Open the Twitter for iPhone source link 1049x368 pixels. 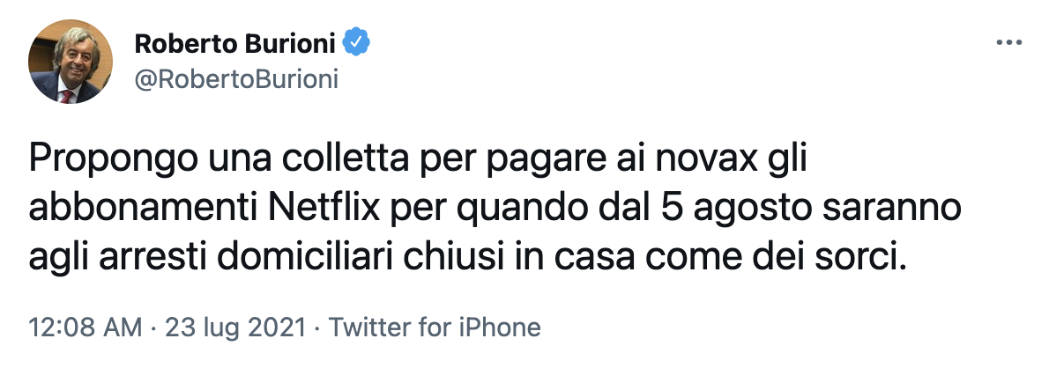434,329
